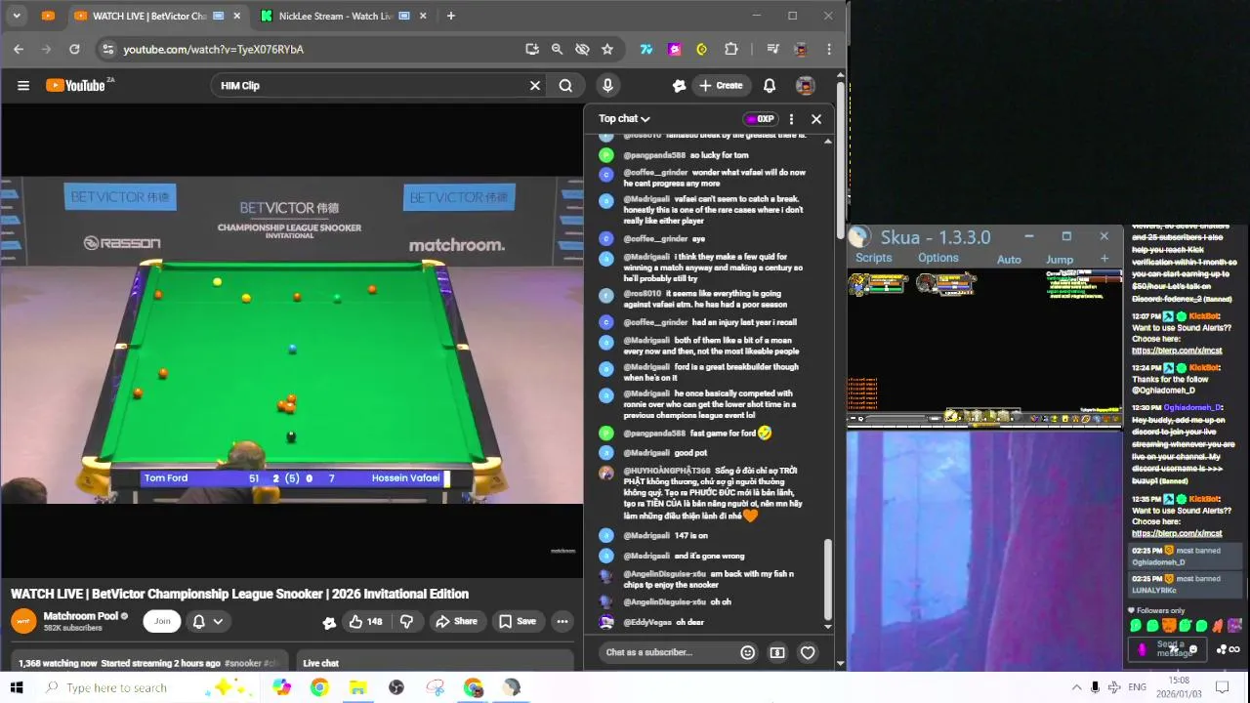Start voice search with the microphone
The height and width of the screenshot is (703, 1250).
pos(607,86)
